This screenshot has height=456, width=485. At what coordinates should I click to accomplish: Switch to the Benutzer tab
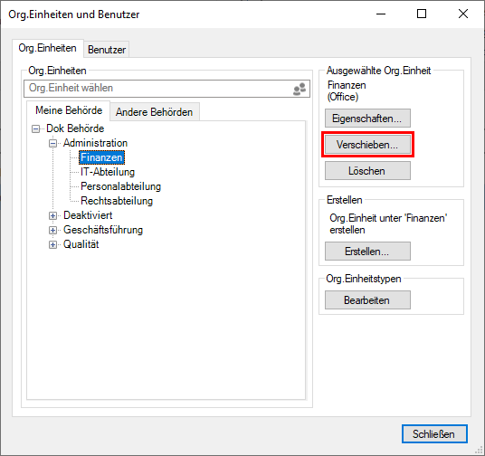point(107,50)
